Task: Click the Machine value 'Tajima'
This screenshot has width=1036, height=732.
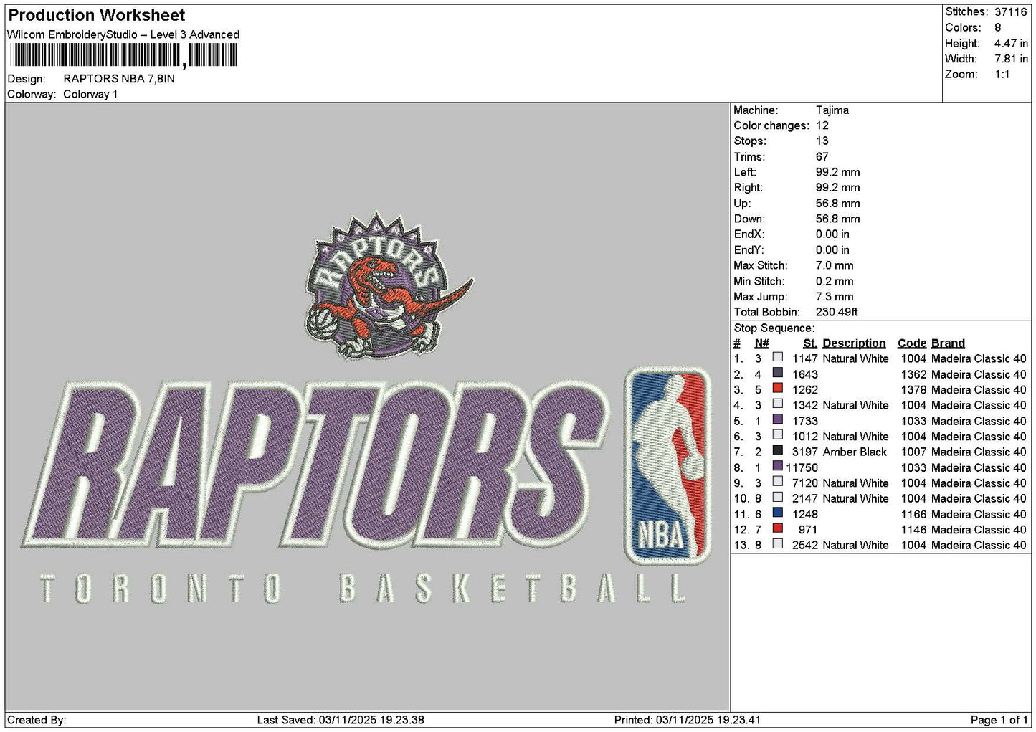Action: pos(832,110)
